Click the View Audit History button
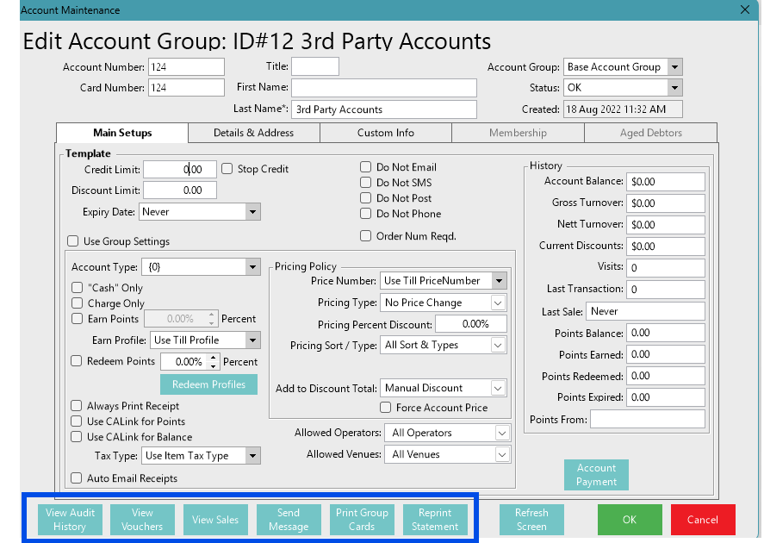 click(70, 519)
